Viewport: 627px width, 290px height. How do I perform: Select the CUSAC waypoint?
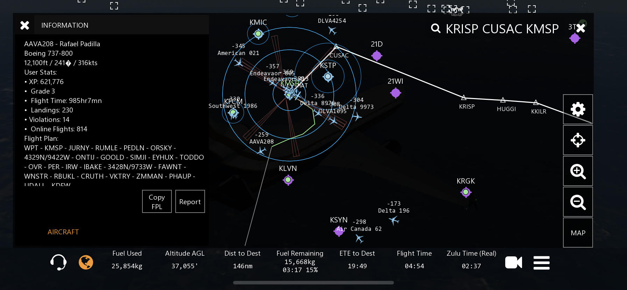[336, 47]
